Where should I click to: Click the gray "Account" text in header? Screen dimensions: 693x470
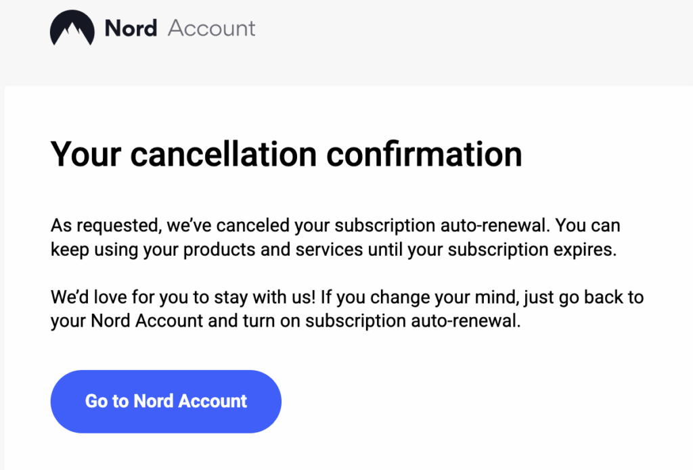(x=211, y=28)
